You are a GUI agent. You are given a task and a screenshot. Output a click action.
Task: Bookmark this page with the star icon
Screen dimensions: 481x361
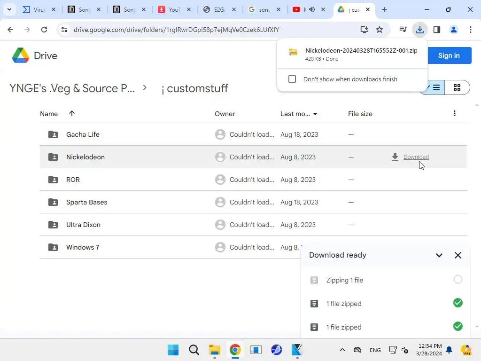[x=380, y=30]
